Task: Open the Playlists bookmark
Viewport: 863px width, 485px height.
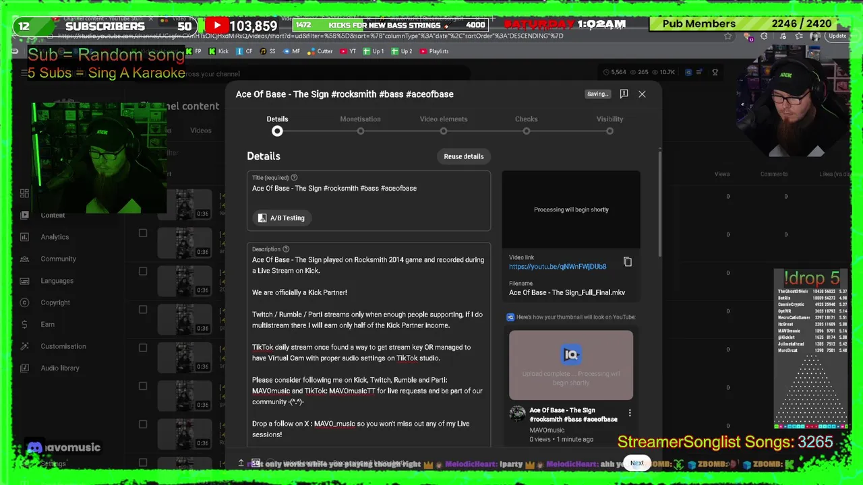Action: [434, 51]
